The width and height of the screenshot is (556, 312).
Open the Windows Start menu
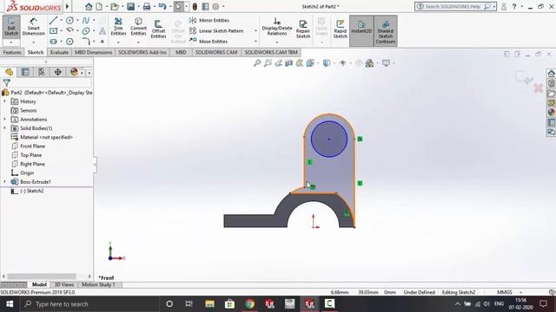[10, 304]
